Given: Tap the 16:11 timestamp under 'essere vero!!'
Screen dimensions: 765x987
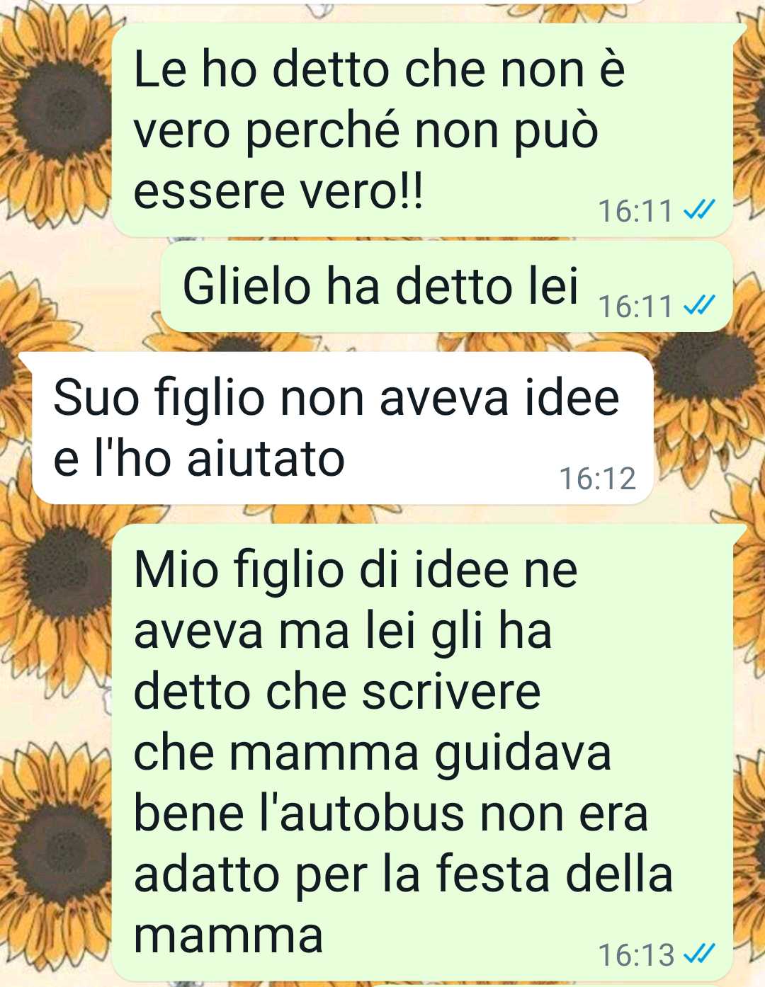Looking at the screenshot, I should coord(636,211).
